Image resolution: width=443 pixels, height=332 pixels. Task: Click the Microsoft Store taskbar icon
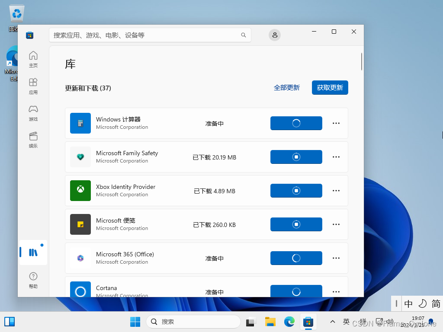308,322
